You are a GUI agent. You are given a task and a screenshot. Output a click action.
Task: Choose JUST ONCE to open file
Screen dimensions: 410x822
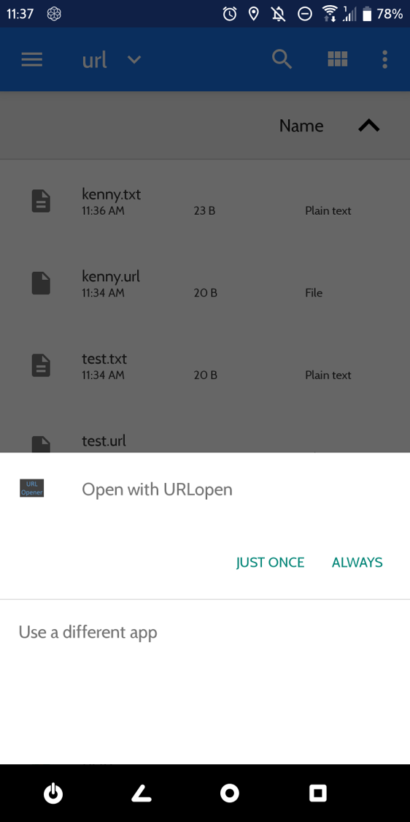(270, 563)
